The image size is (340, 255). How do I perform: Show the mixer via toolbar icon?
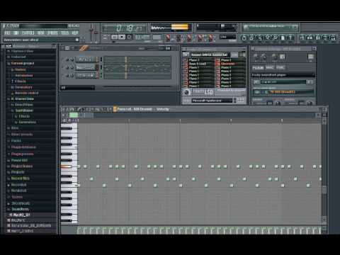pos(333,38)
